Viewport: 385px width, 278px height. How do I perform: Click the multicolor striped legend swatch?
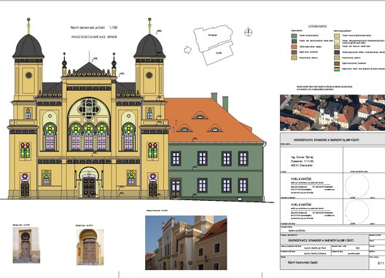click(337, 69)
